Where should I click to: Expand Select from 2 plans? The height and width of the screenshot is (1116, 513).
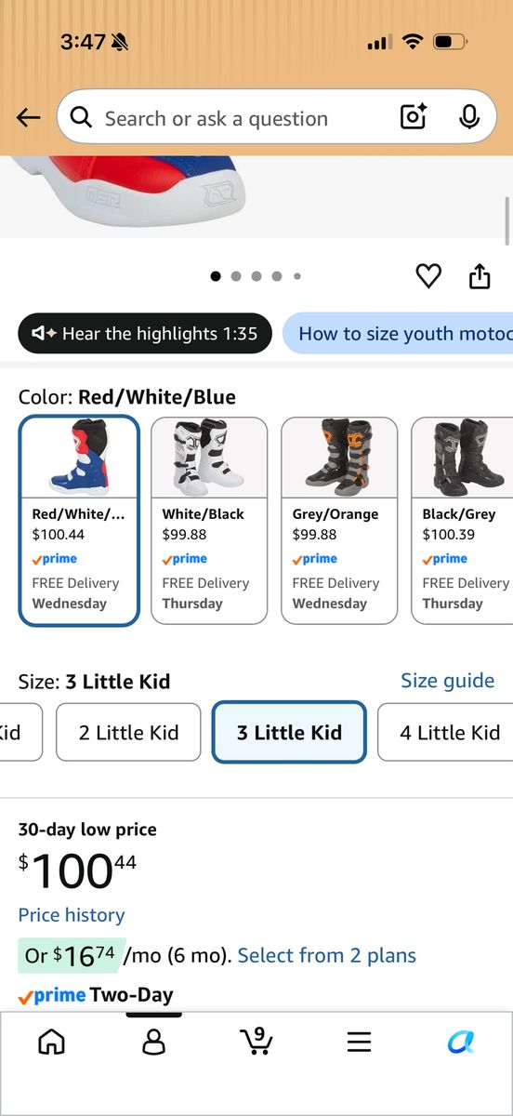pos(327,955)
